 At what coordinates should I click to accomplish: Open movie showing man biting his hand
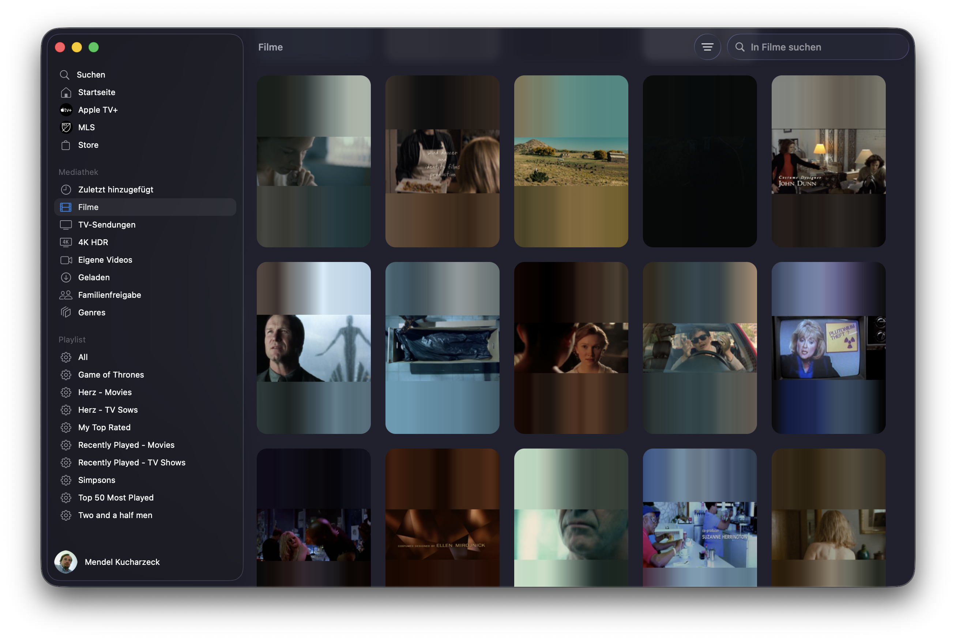(x=313, y=161)
